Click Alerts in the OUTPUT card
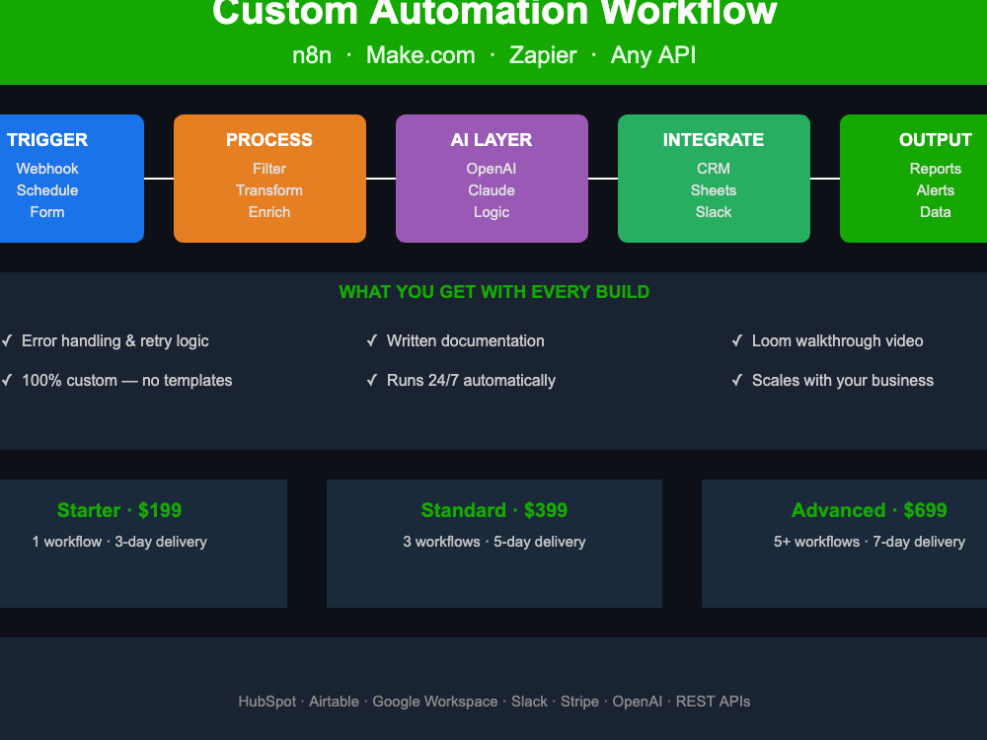 tap(936, 190)
